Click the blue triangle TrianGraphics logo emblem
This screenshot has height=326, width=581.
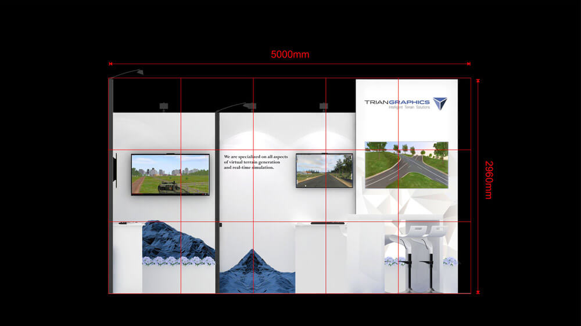coord(440,103)
